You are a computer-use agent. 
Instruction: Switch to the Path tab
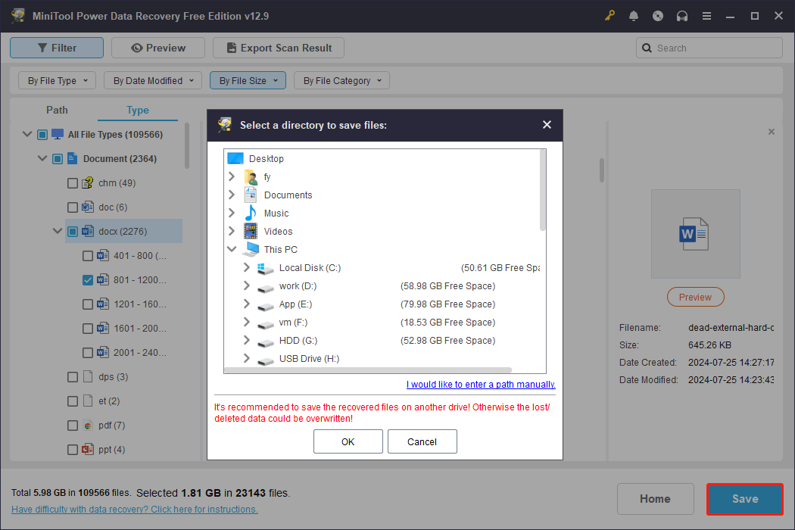(57, 110)
